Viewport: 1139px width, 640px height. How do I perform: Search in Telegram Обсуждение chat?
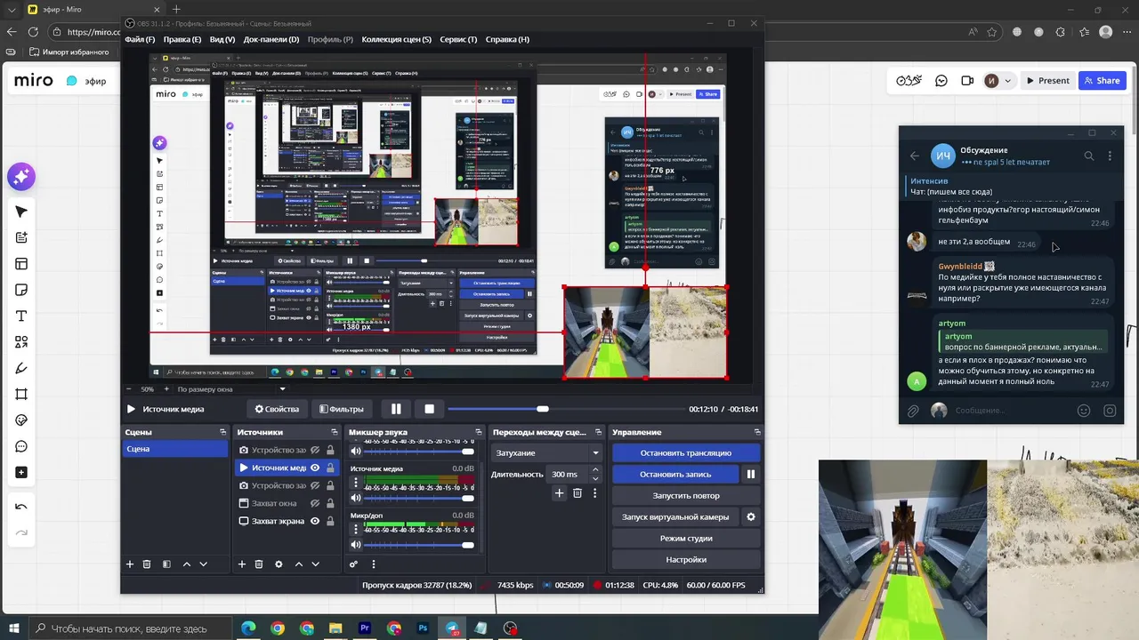point(1089,156)
